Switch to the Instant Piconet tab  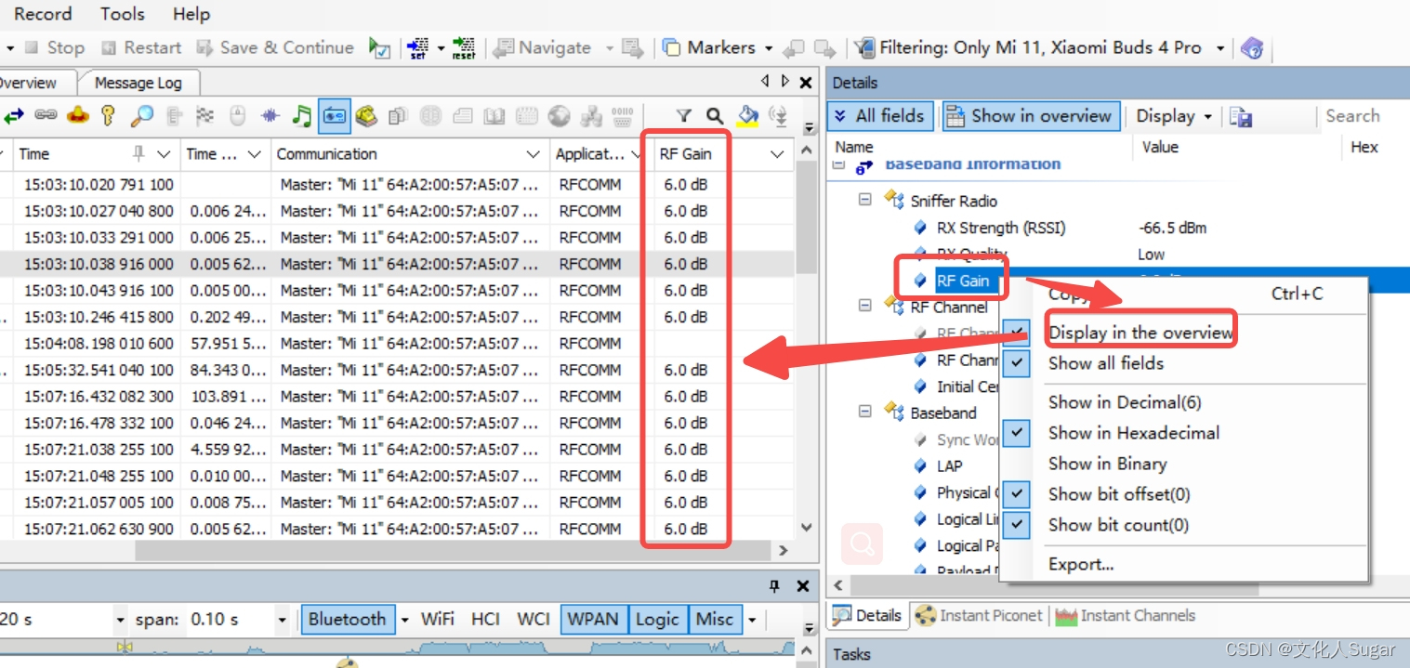tap(982, 615)
